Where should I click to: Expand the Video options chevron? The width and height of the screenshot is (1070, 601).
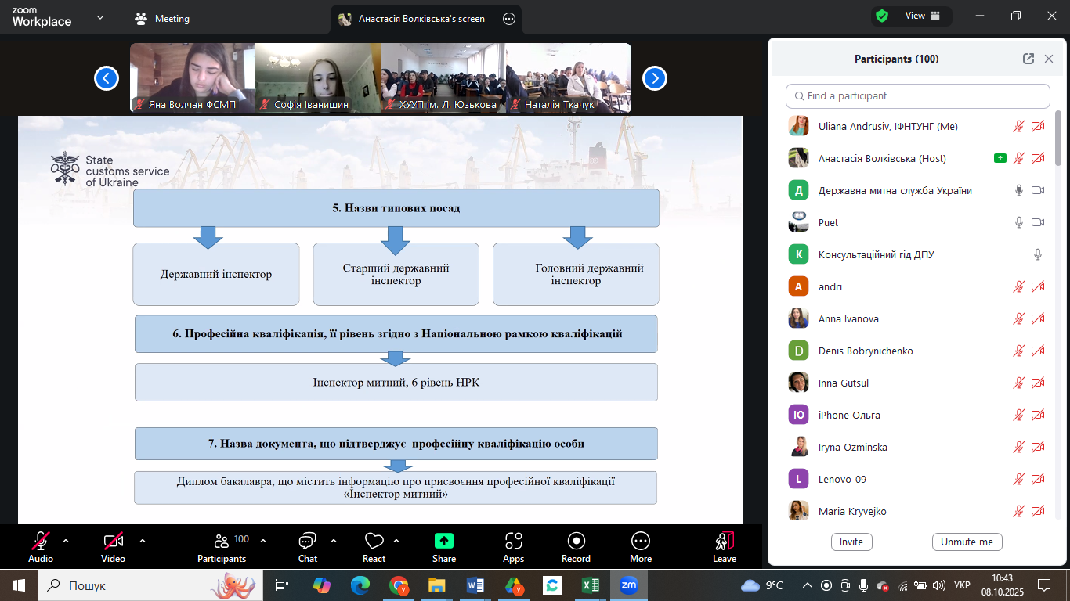pyautogui.click(x=143, y=541)
